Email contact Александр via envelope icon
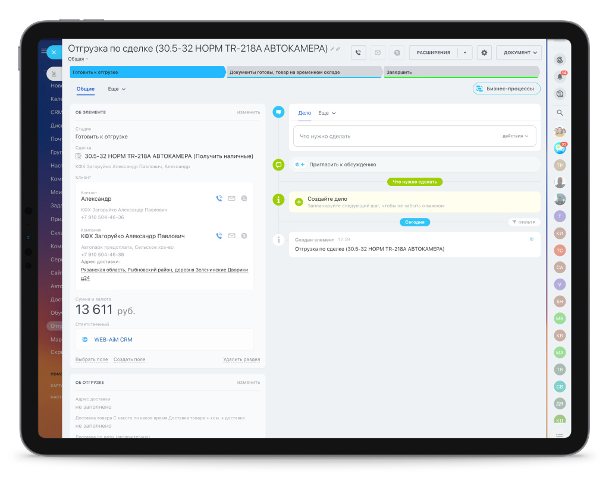 (x=231, y=198)
